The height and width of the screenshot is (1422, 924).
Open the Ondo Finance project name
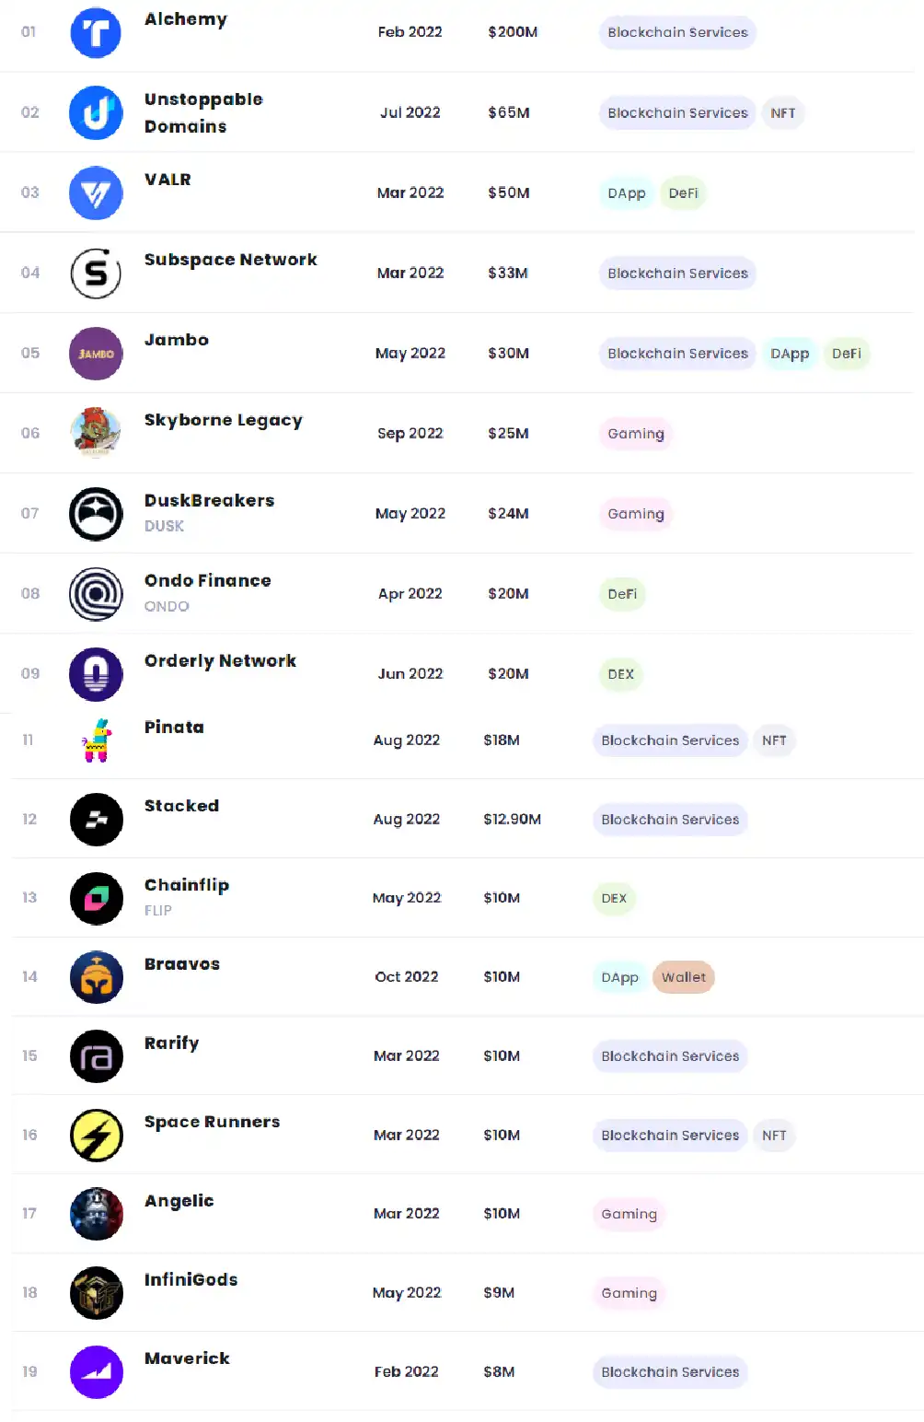pyautogui.click(x=208, y=580)
